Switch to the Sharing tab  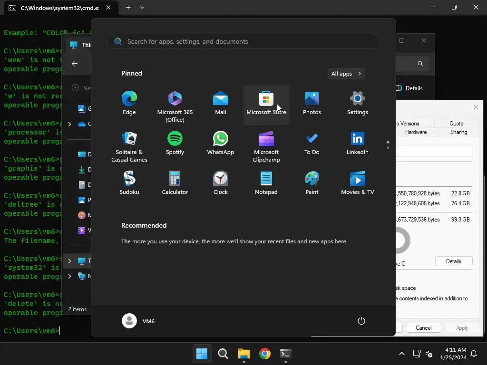(x=458, y=132)
